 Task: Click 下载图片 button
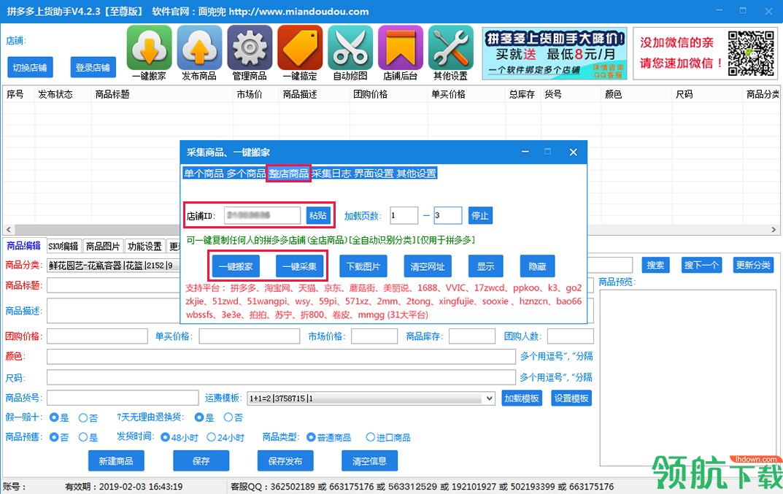[x=363, y=266]
